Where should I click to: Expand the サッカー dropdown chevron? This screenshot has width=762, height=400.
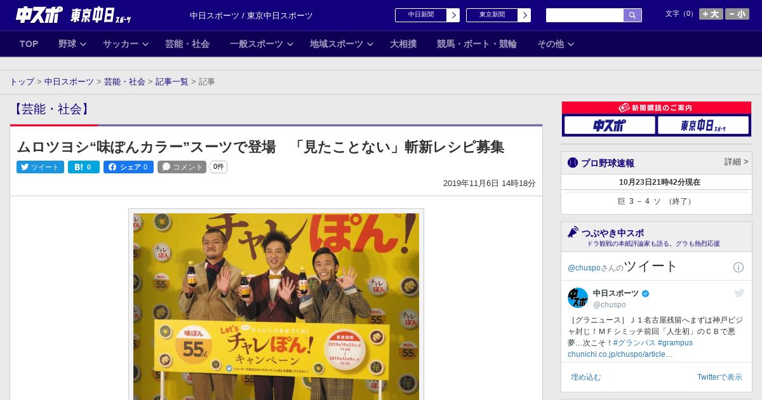pos(145,44)
